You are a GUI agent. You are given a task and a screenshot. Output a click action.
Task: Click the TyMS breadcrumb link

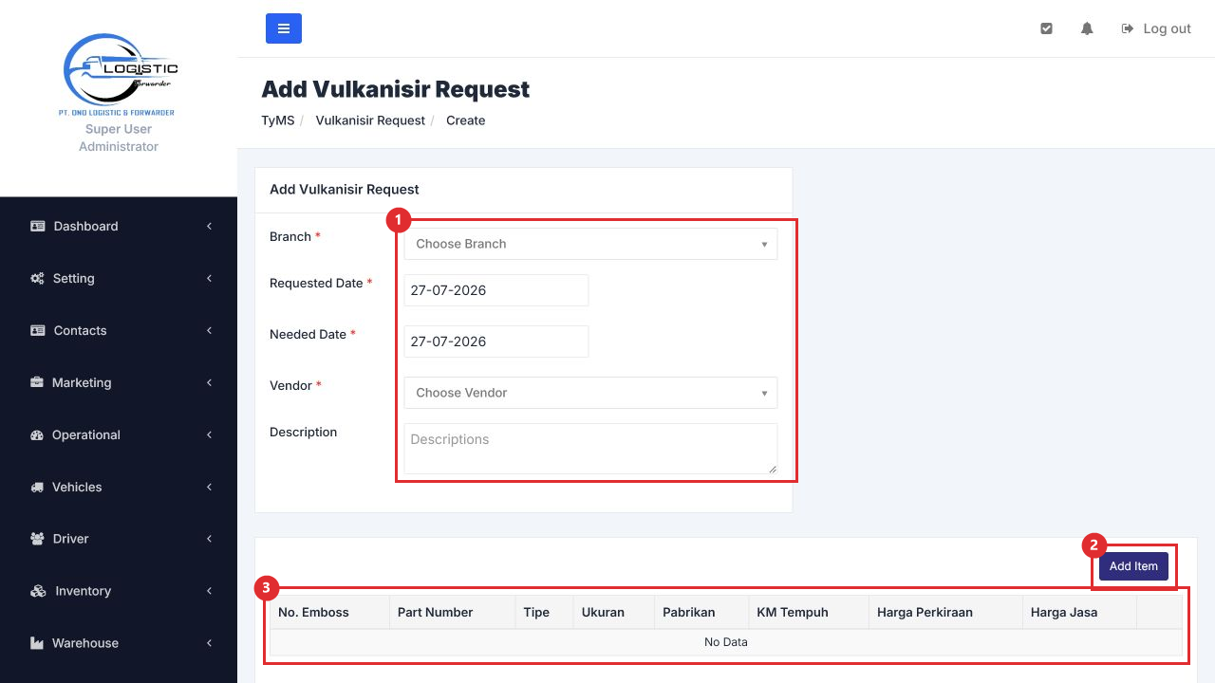[x=278, y=120]
